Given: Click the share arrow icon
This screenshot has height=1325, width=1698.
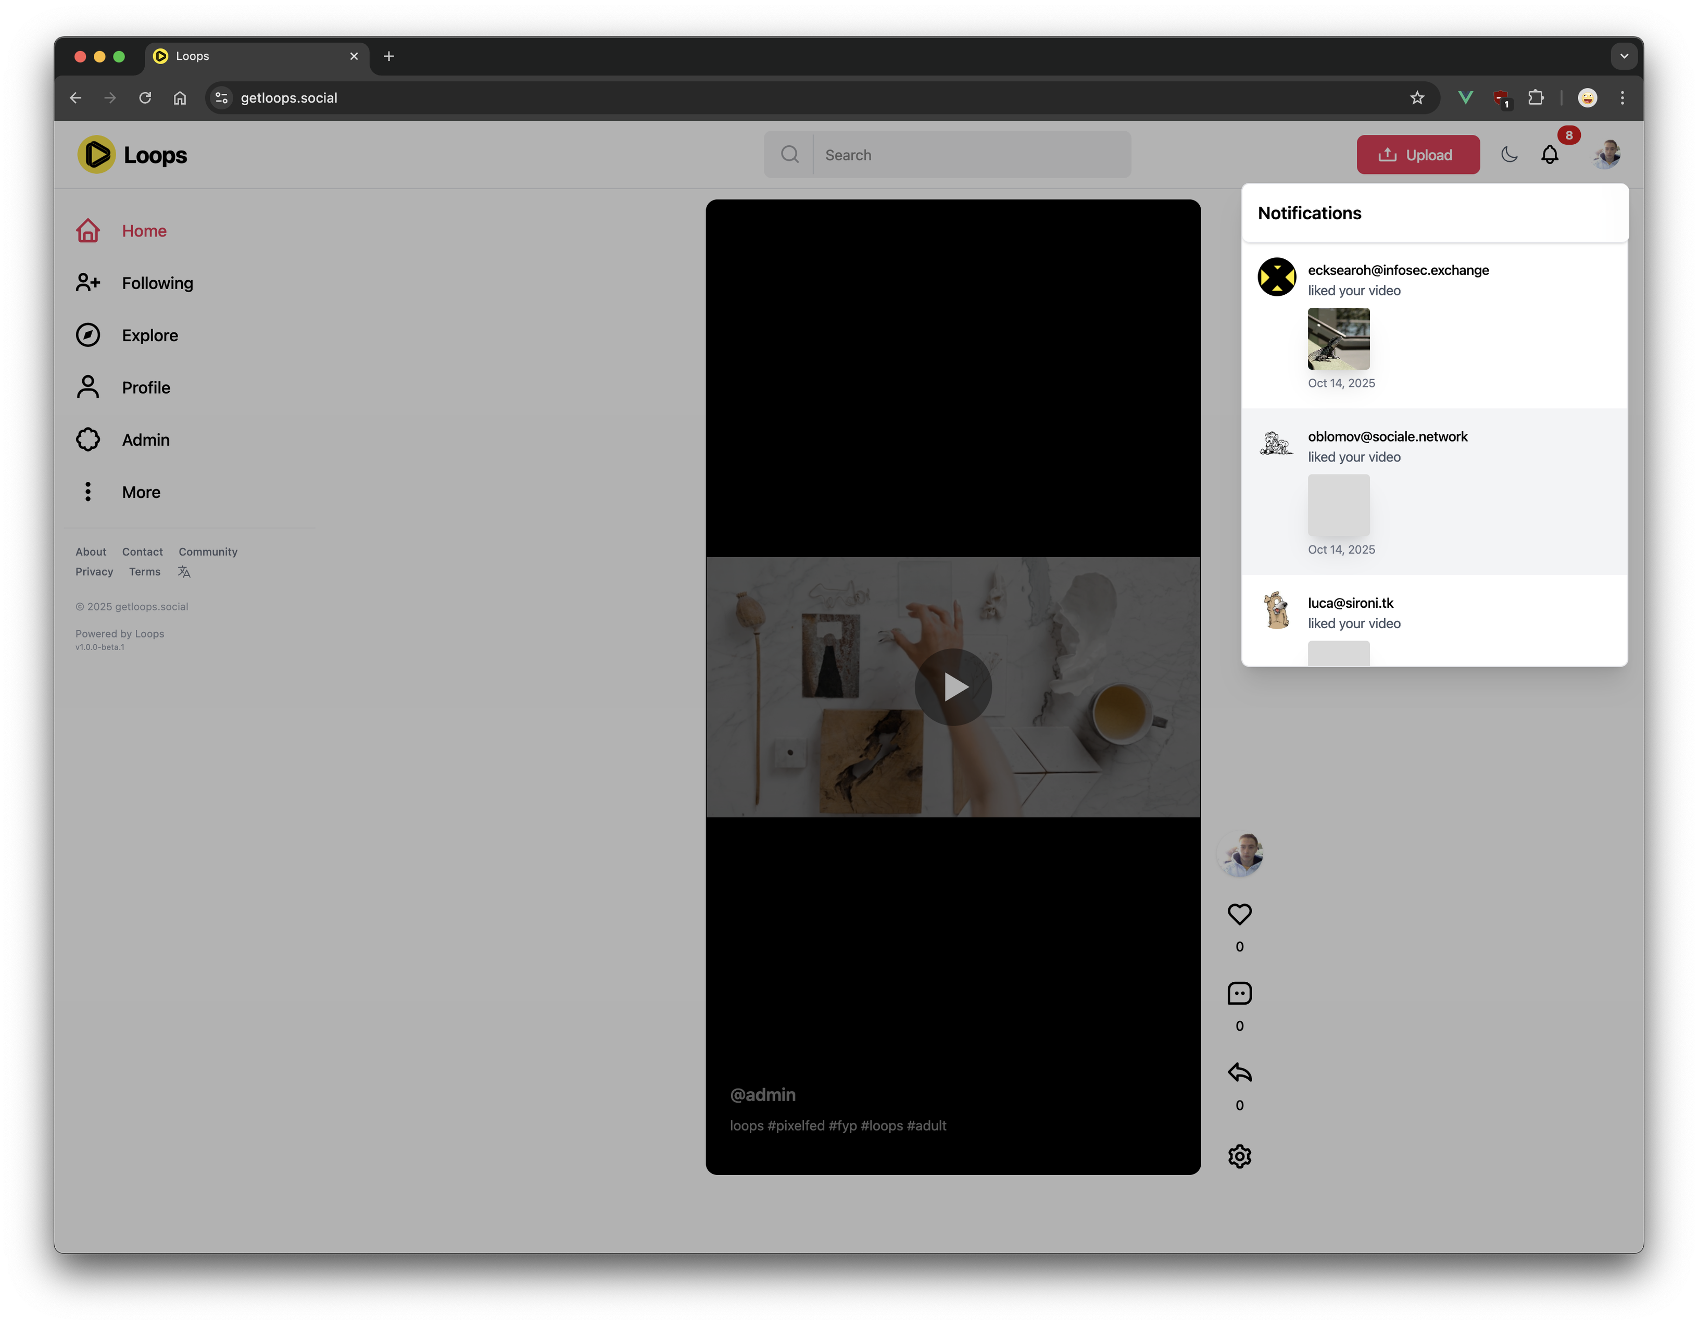Looking at the screenshot, I should pos(1239,1072).
